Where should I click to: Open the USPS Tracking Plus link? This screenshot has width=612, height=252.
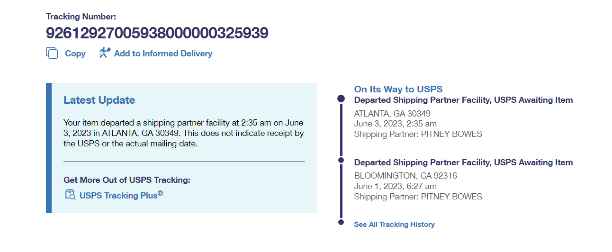[x=121, y=195]
